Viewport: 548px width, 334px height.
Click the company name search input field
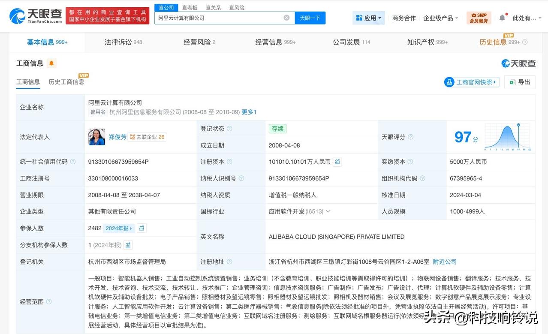click(x=219, y=18)
